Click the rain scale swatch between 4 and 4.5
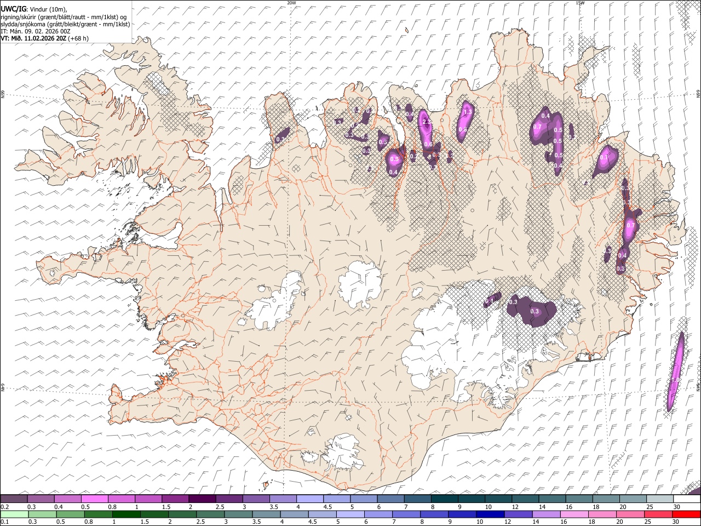The height and width of the screenshot is (526, 701). pyautogui.click(x=295, y=514)
